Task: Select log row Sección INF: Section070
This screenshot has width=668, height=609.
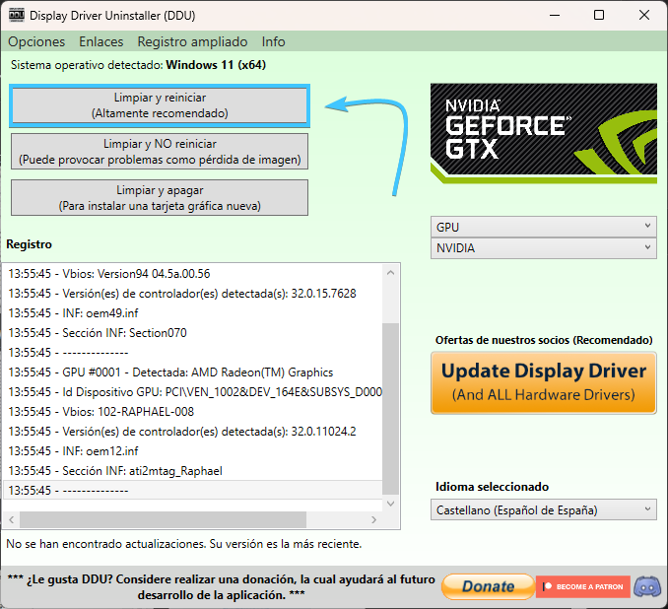Action: 192,332
